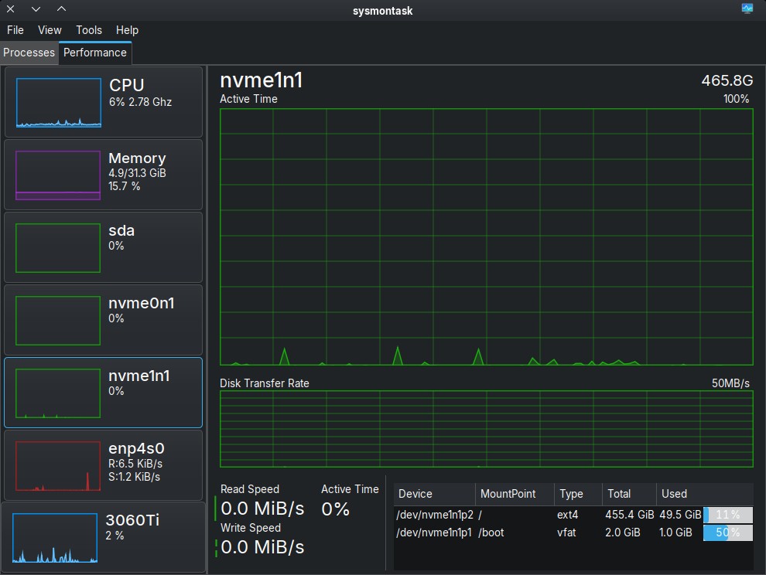Open the File menu
Screen dimensions: 766x575
[15, 30]
